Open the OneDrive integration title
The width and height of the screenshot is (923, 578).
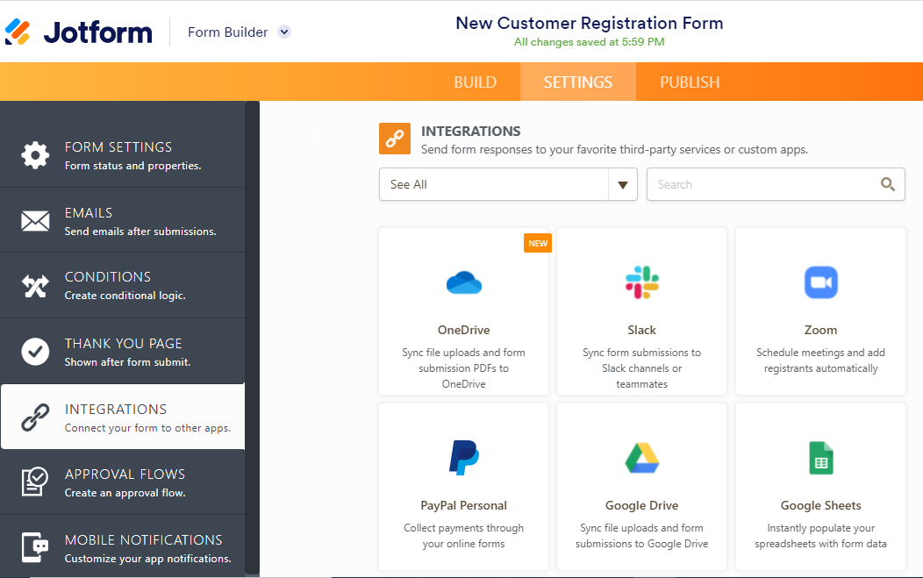(x=464, y=330)
